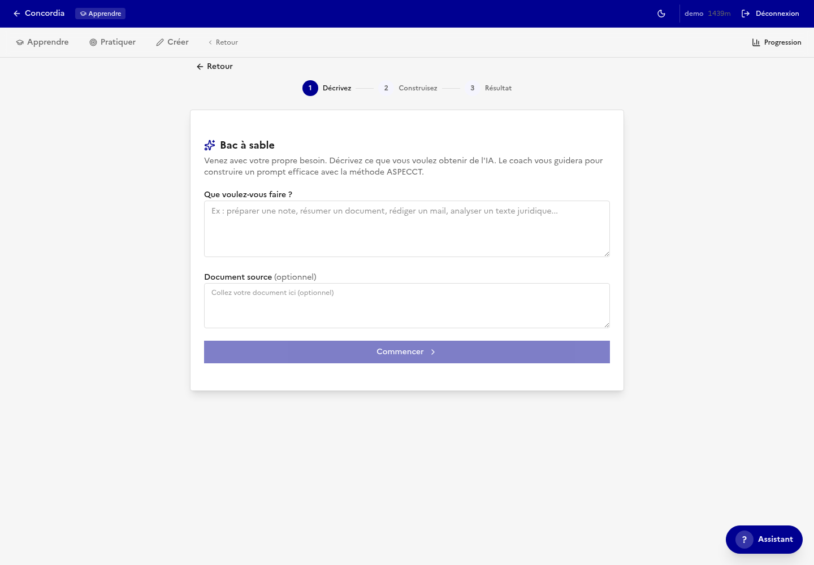814x565 pixels.
Task: Click the chevron on the Commencer button
Action: pyautogui.click(x=433, y=352)
